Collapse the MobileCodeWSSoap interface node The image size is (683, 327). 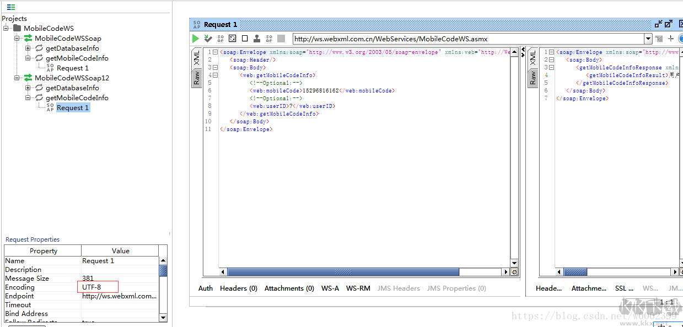pos(17,39)
